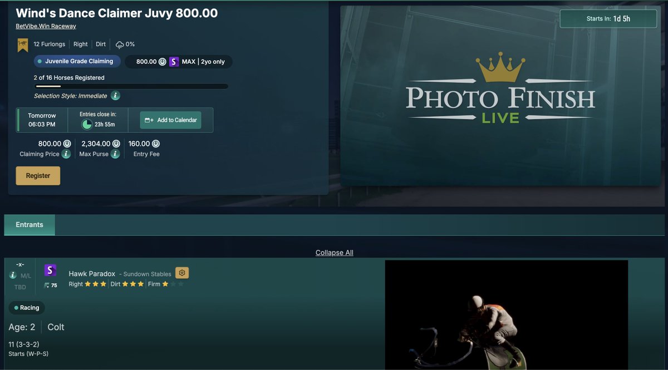
Task: Click the M/L info icon in entrant row
Action: pos(13,275)
